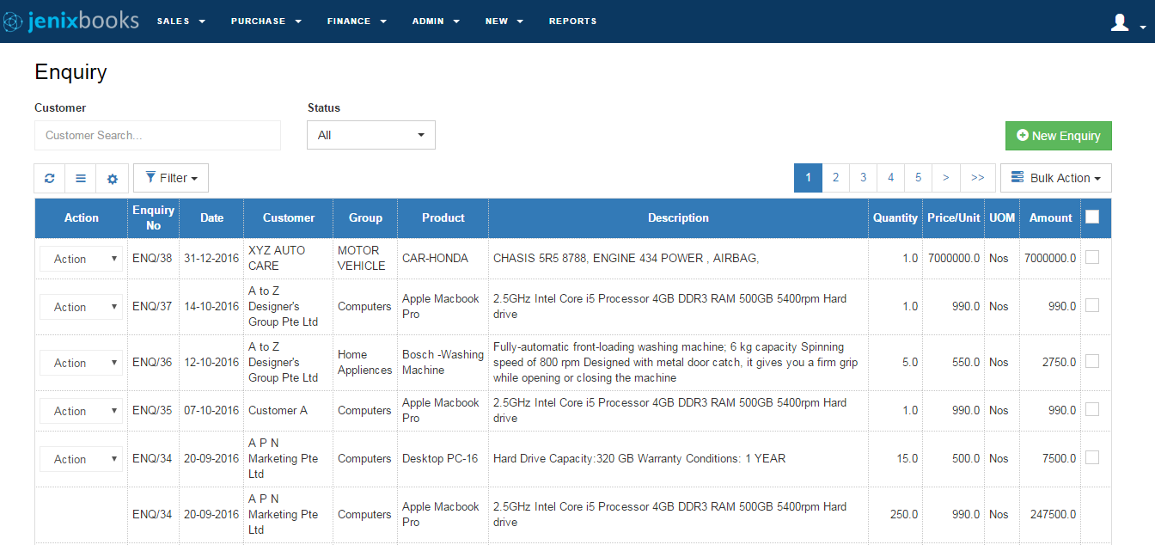Click the Amount column header
Screen dimensions: 1155x545
click(x=1050, y=217)
